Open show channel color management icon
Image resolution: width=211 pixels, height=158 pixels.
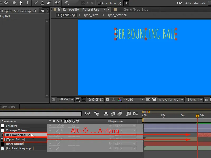click(x=119, y=100)
